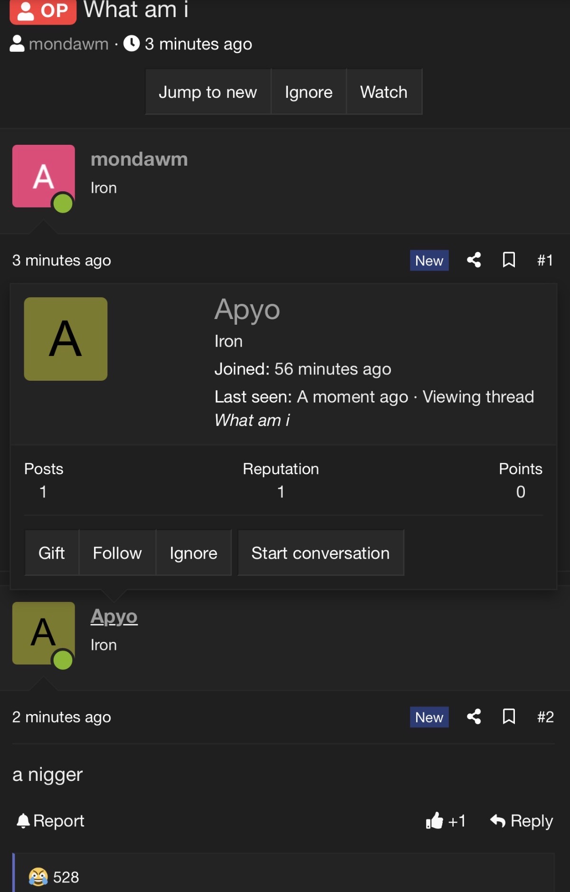The image size is (570, 892).
Task: Report the post via the bell Report link
Action: pyautogui.click(x=50, y=821)
